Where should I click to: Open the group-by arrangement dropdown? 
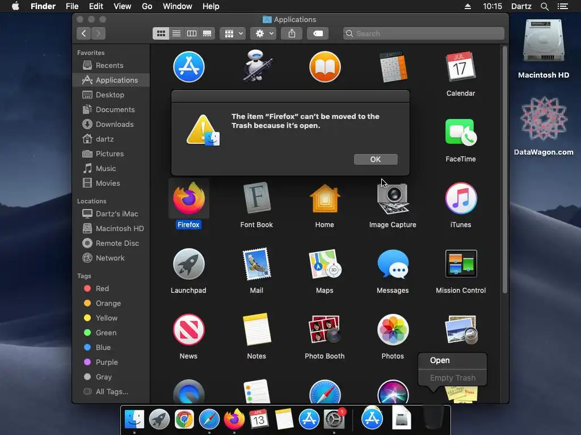(233, 33)
